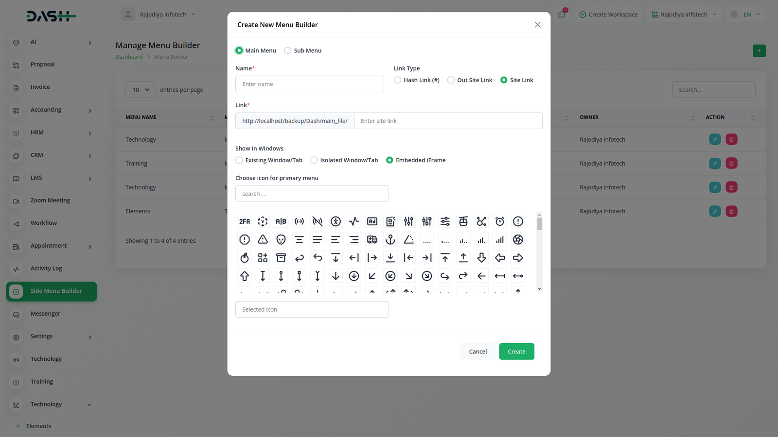Choose the archive box icon

(x=281, y=258)
